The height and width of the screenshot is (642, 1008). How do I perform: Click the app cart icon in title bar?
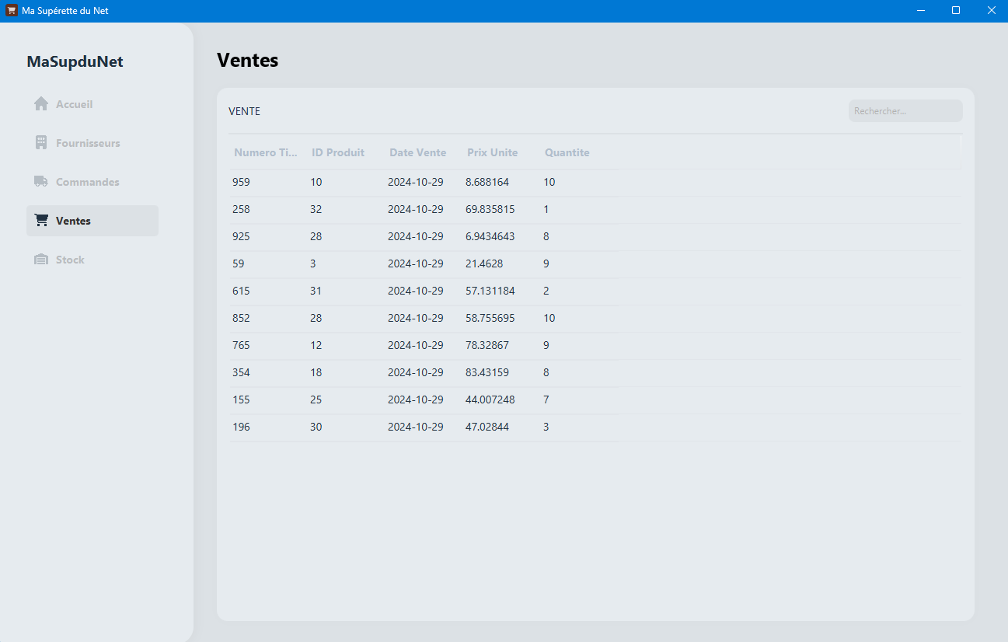tap(12, 10)
